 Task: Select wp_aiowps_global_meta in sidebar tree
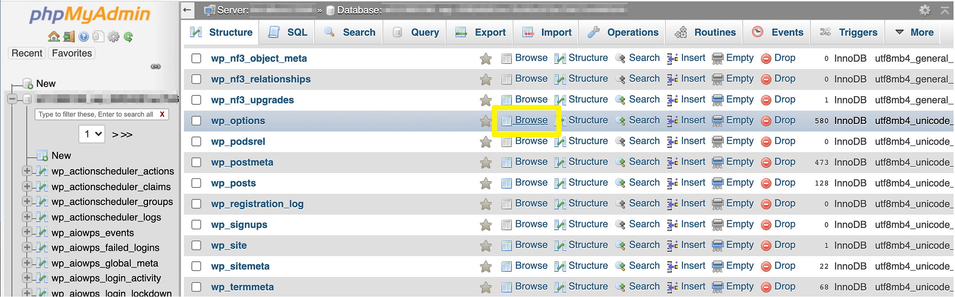coord(105,263)
